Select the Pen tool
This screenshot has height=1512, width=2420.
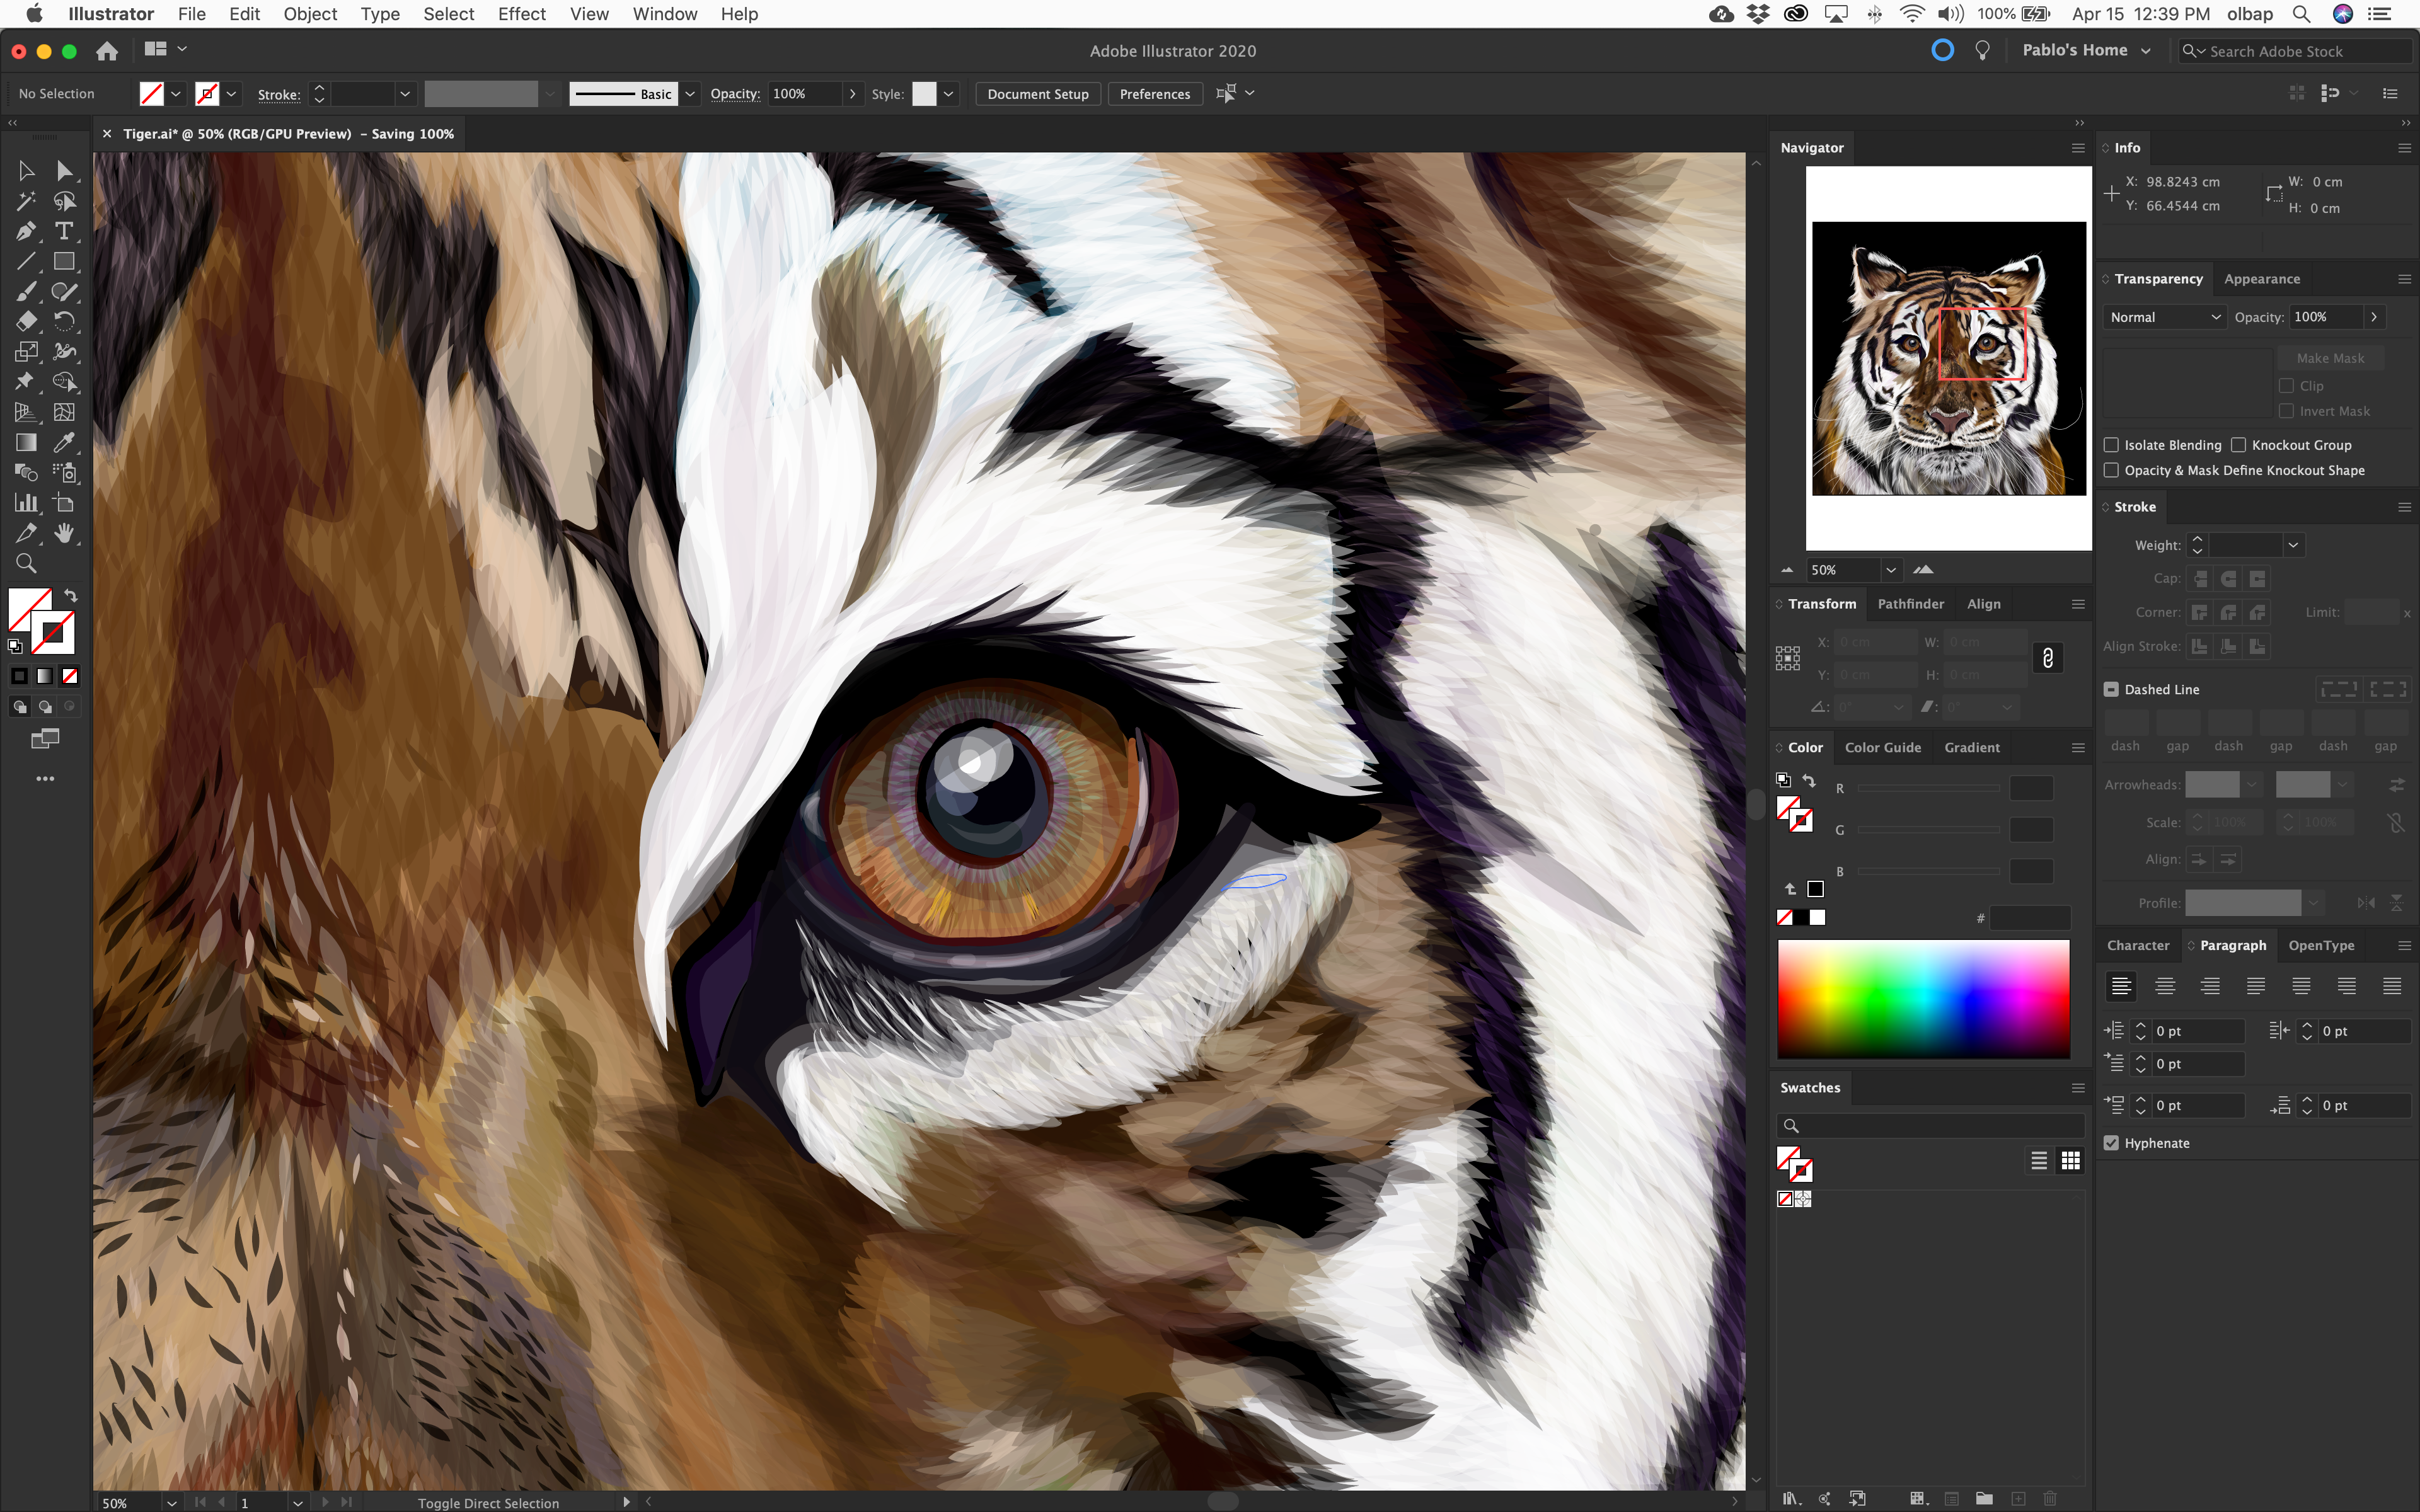tap(26, 232)
